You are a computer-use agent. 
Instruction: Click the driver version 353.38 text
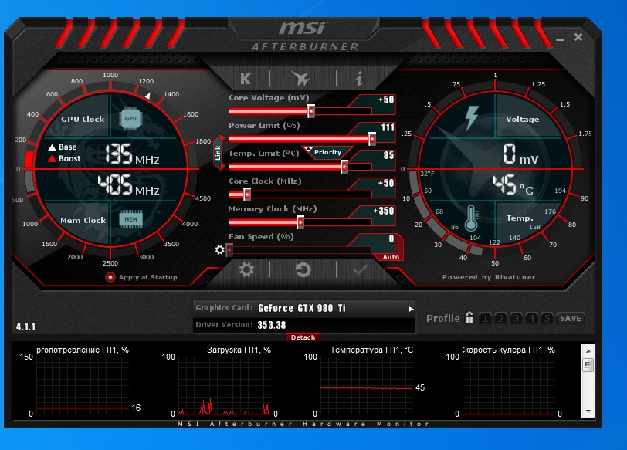click(272, 325)
